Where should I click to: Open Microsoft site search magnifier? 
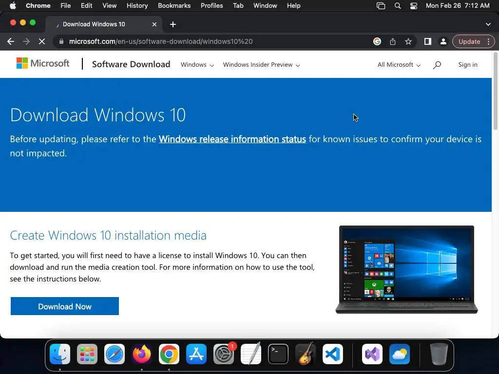[437, 65]
